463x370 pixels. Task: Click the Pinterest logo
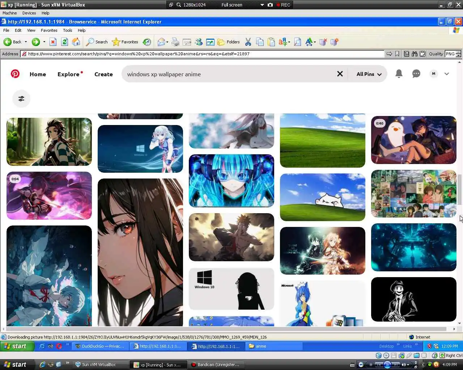tap(15, 74)
